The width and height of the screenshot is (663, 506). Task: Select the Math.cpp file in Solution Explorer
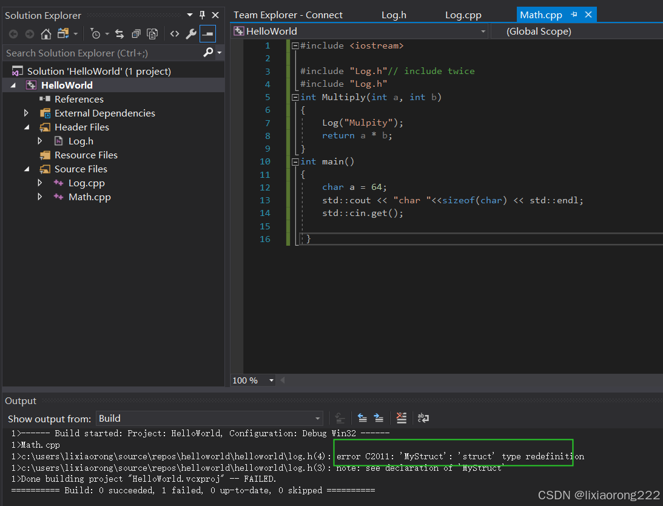coord(89,197)
